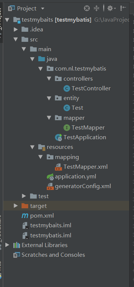This screenshot has height=287, width=134.
Task: Collapse the entity package
Action: [49, 98]
